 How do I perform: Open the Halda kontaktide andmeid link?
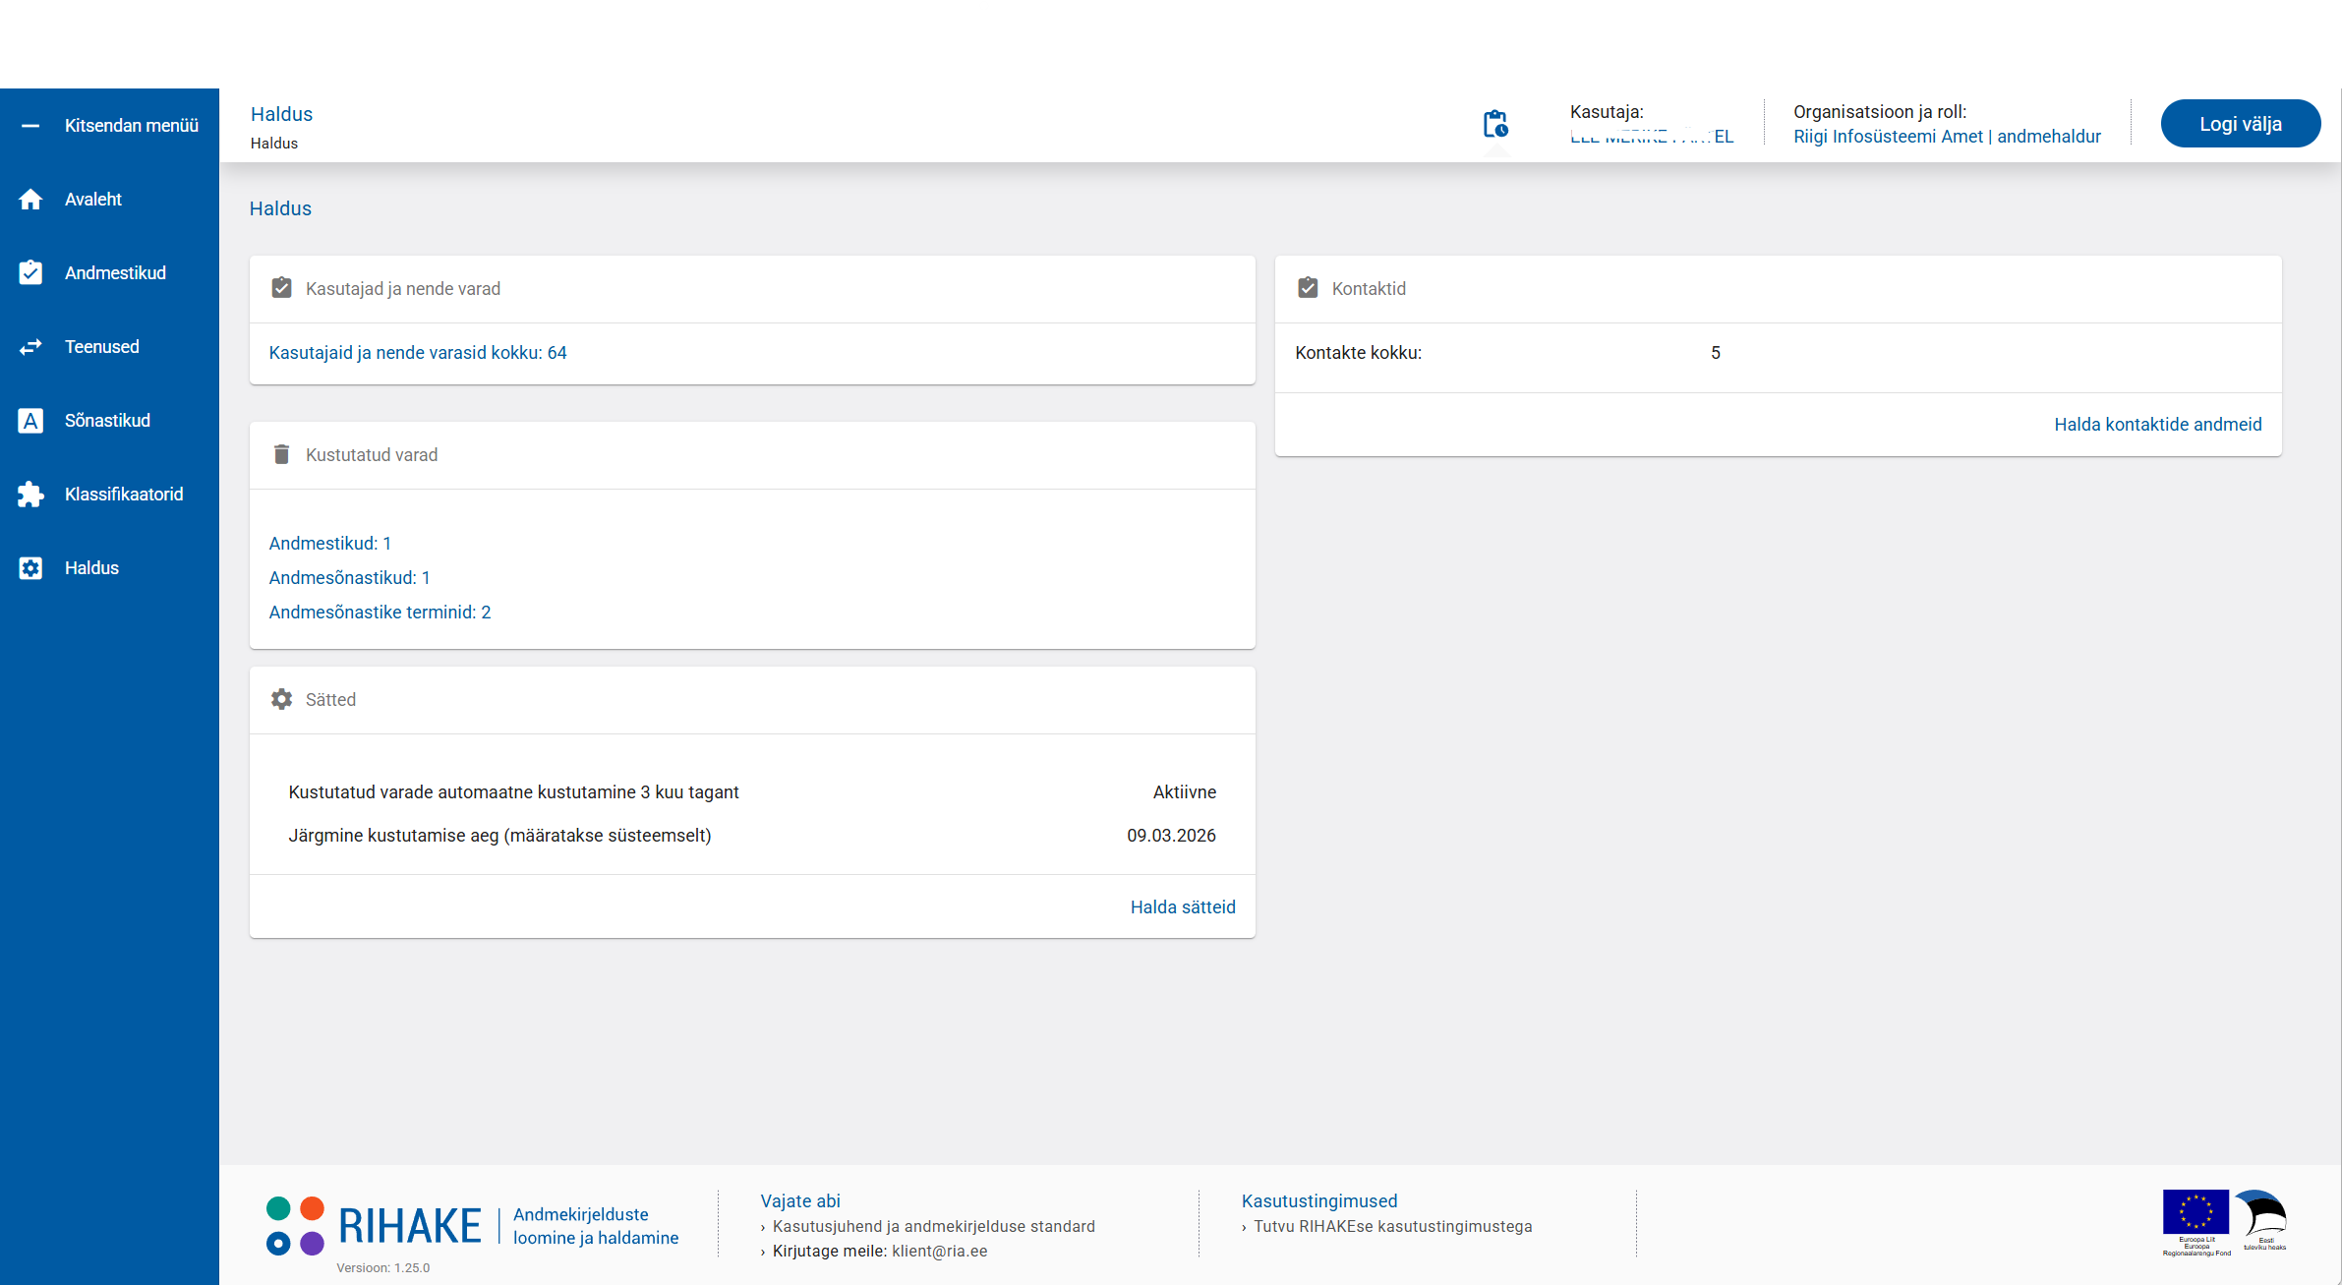(x=2157, y=424)
